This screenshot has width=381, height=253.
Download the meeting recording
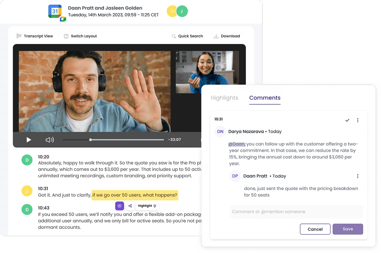(227, 36)
